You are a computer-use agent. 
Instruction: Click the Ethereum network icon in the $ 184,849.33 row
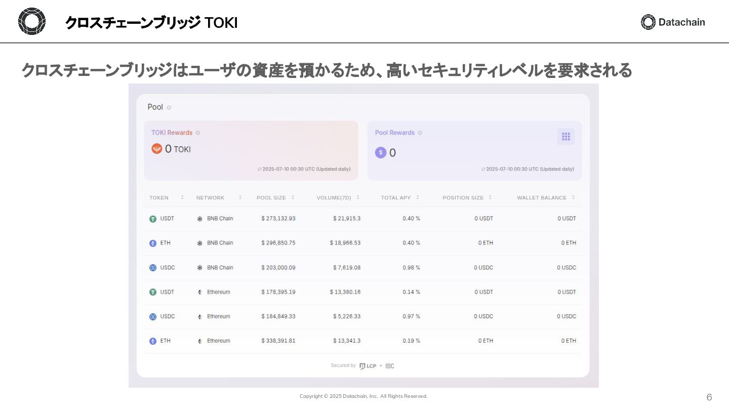[x=199, y=316]
